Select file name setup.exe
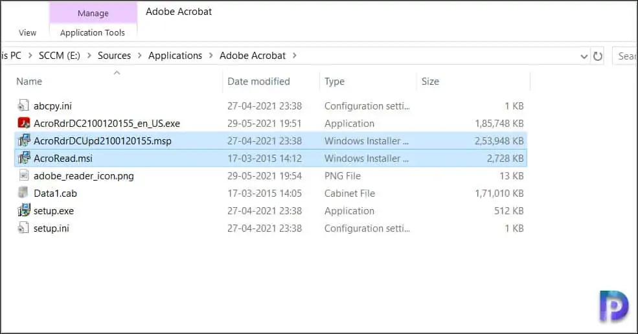This screenshot has width=638, height=334. [x=54, y=211]
